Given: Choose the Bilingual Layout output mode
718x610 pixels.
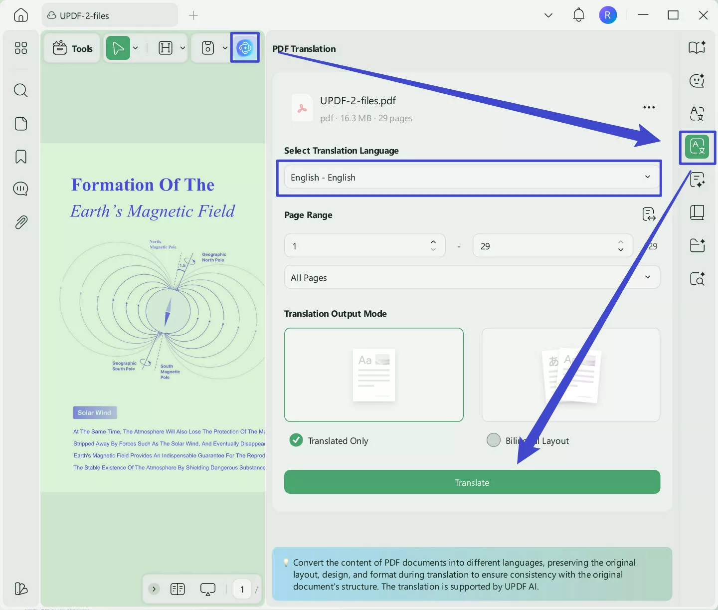Looking at the screenshot, I should (494, 440).
